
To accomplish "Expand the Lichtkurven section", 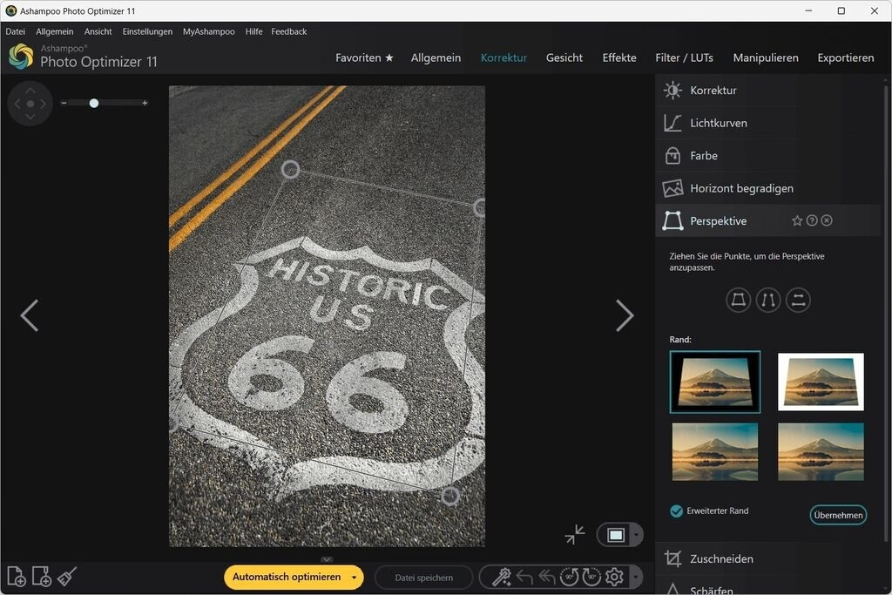I will coord(719,124).
